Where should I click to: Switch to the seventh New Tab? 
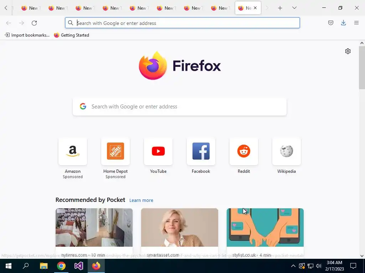coord(193,8)
